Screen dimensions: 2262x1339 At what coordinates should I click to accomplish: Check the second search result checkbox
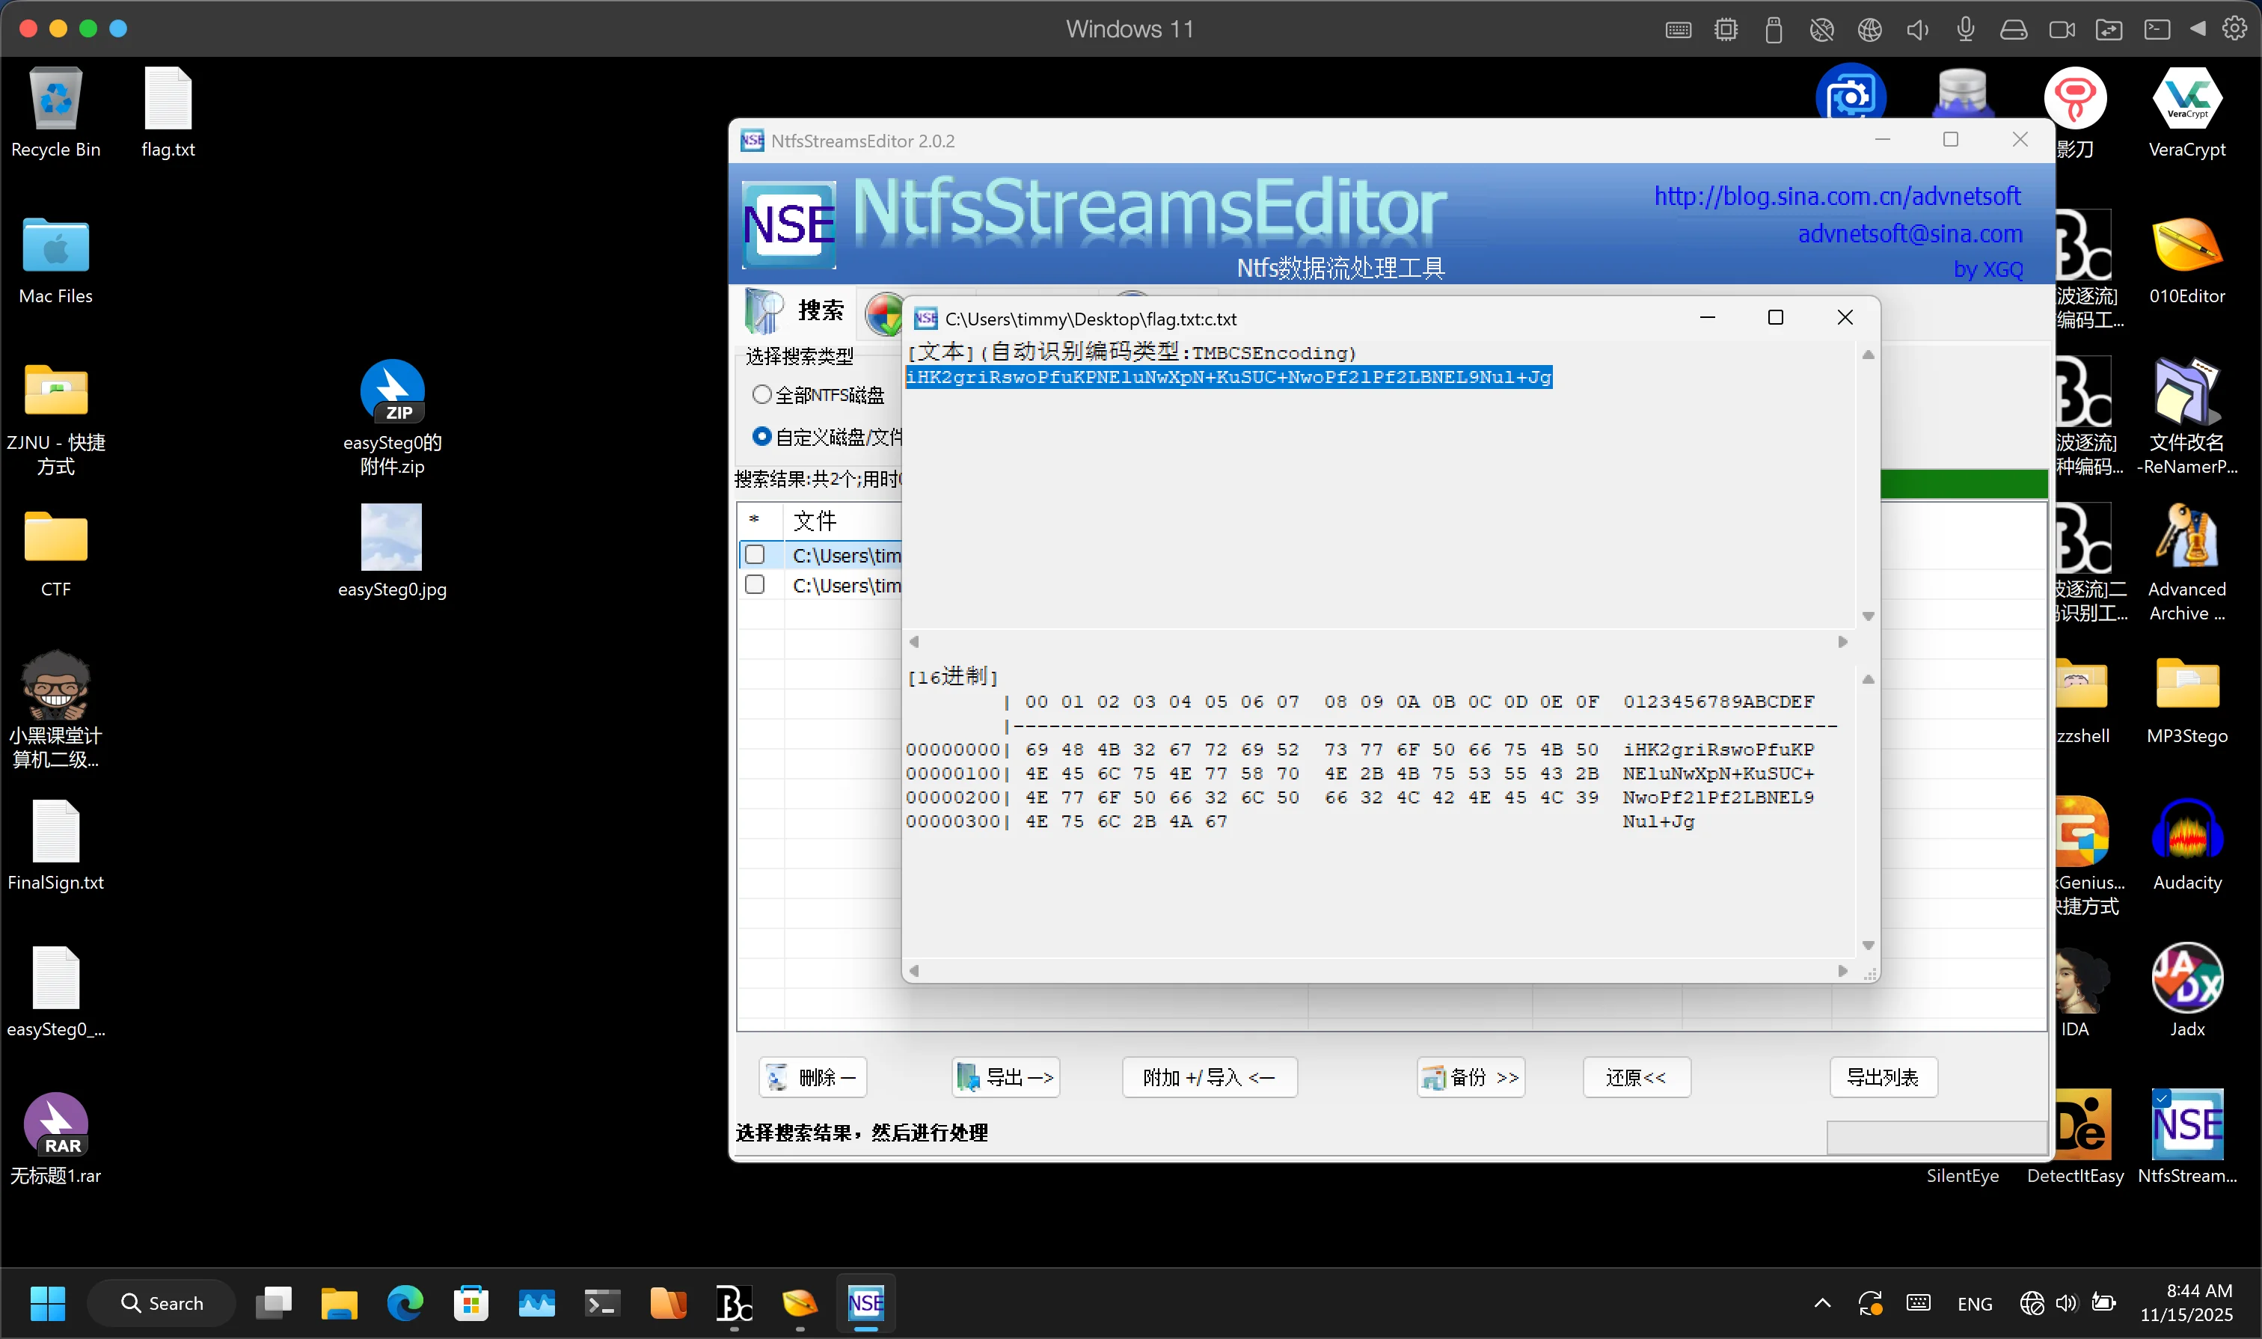coord(755,585)
